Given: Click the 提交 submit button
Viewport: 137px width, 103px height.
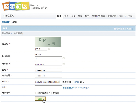Looking at the screenshot, I should (40, 99).
